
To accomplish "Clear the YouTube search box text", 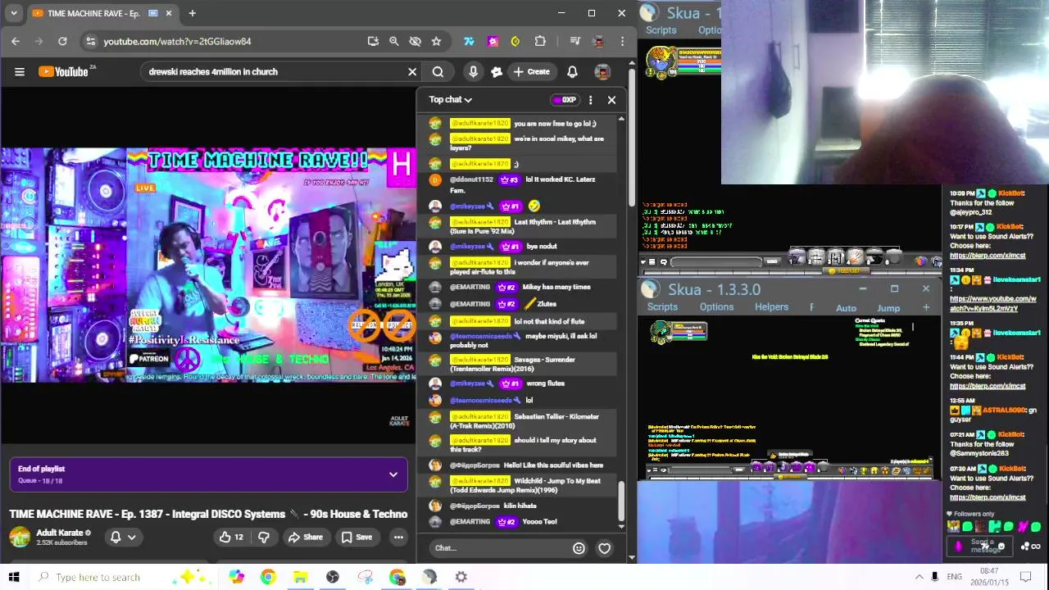I will tap(412, 71).
